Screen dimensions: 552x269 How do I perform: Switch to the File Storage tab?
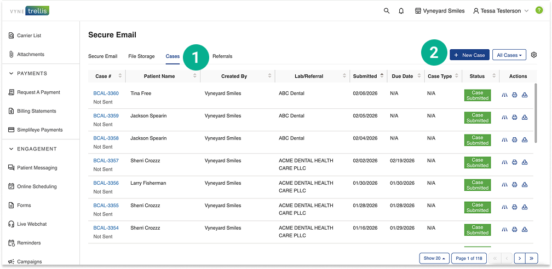coord(141,56)
